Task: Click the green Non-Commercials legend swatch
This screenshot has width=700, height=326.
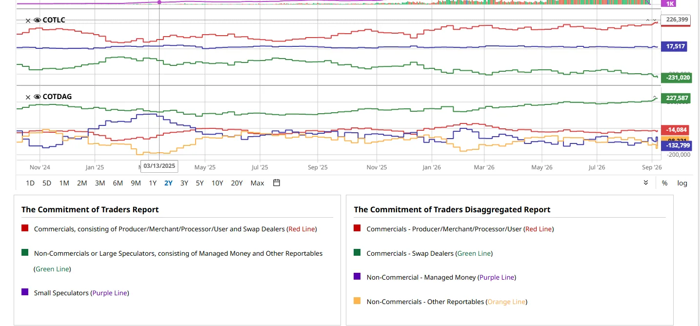Action: 25,252
